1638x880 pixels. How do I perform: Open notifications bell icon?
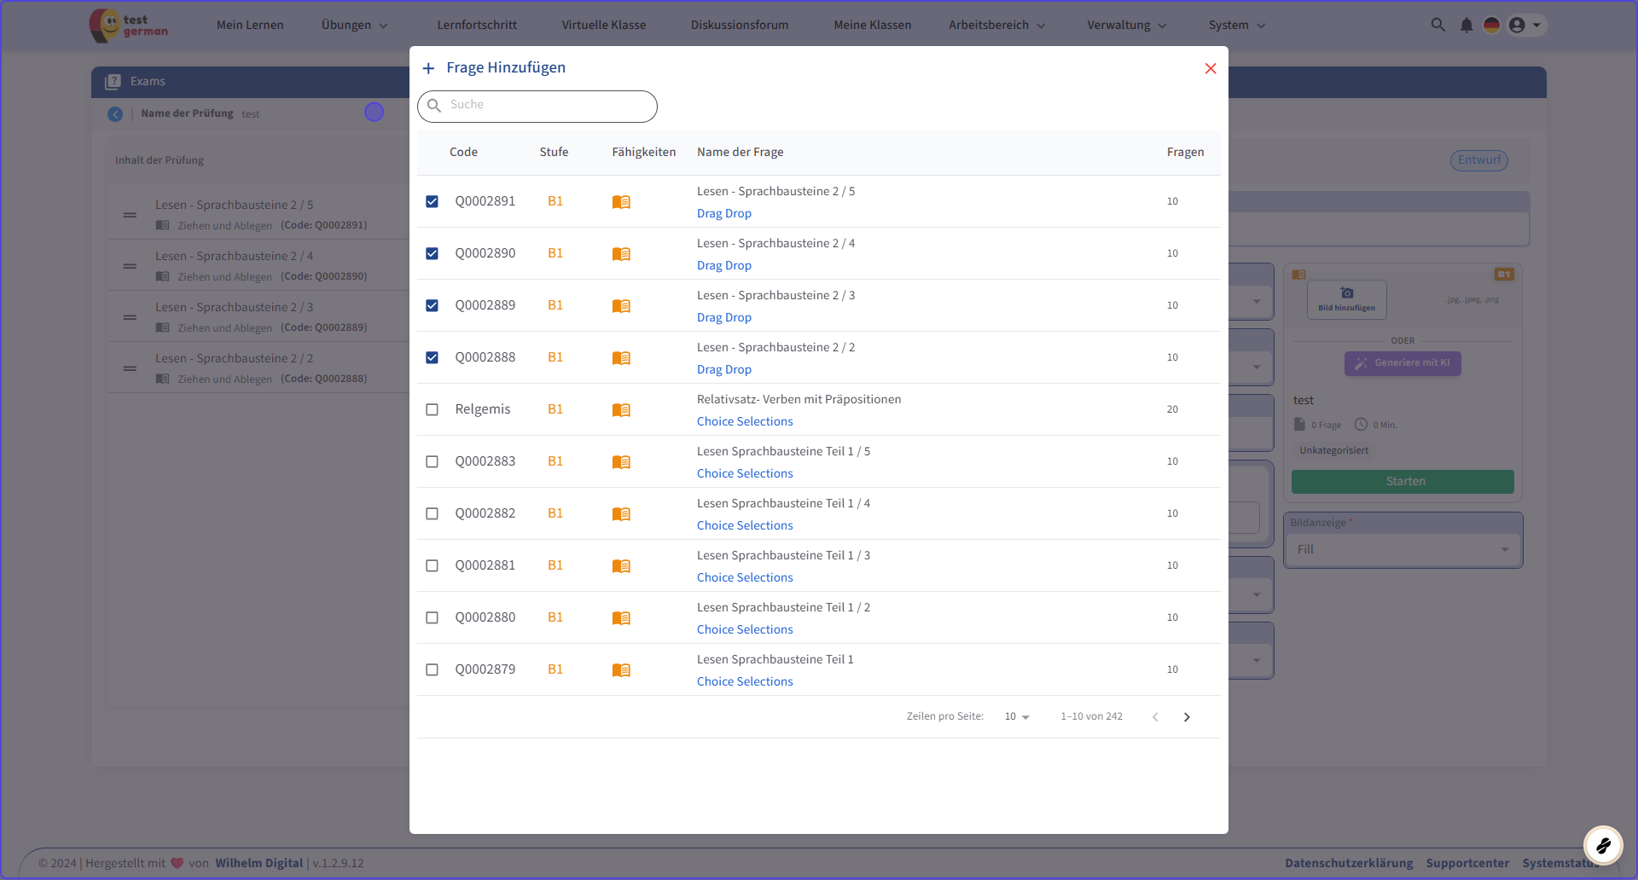point(1466,25)
